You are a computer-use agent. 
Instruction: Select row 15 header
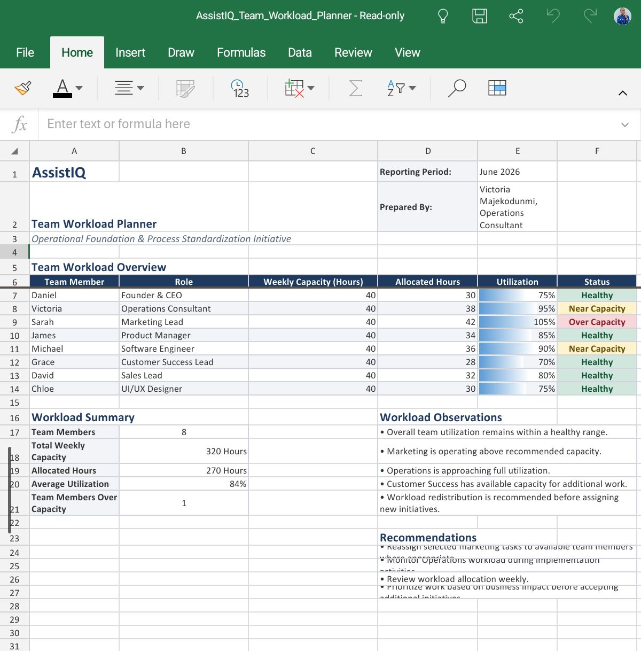14,402
